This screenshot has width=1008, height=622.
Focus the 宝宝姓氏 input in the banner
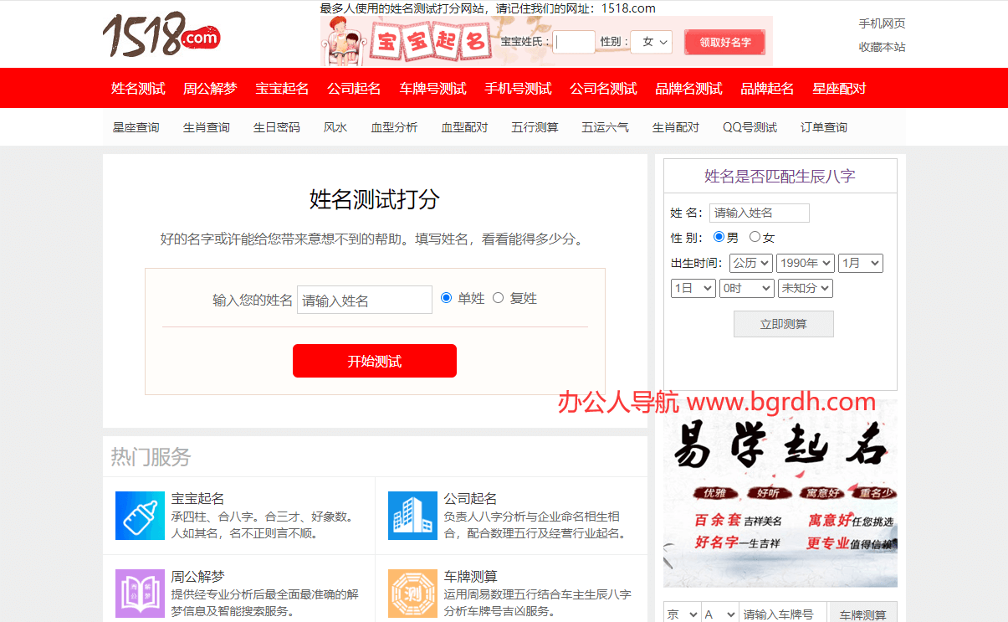pos(574,42)
